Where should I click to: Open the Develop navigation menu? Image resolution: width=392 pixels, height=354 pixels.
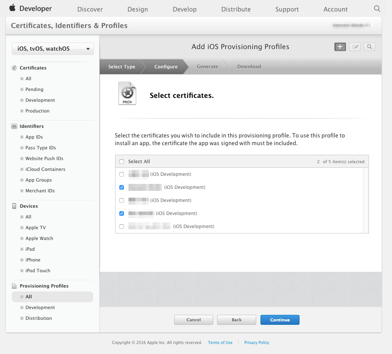[x=184, y=9]
